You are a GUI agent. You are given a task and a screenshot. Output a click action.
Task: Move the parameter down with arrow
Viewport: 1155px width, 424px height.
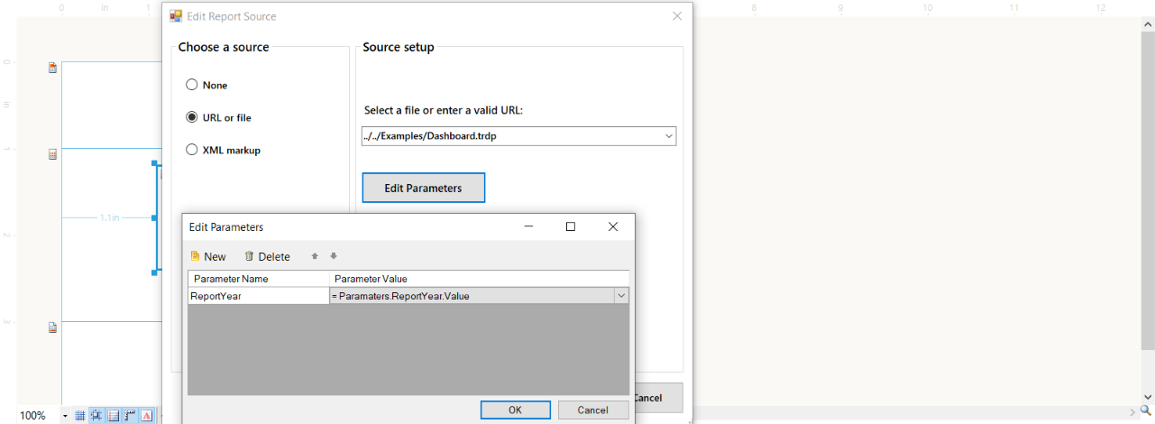333,256
